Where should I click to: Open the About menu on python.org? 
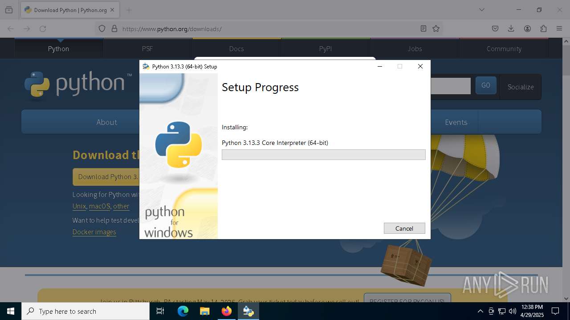point(107,122)
